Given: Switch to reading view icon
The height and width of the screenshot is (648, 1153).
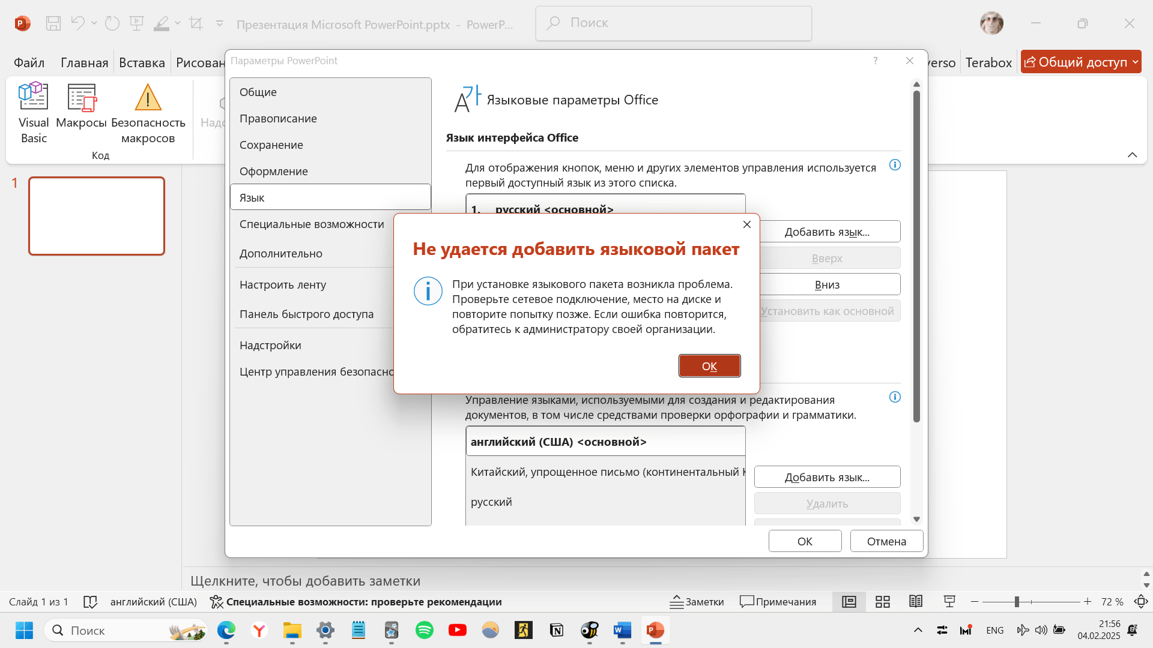Looking at the screenshot, I should pos(916,602).
